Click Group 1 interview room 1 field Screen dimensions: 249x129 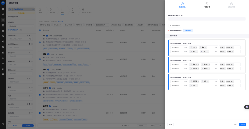tap(179, 47)
